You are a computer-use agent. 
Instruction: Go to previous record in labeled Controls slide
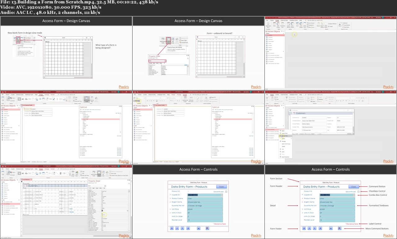pos(309,228)
